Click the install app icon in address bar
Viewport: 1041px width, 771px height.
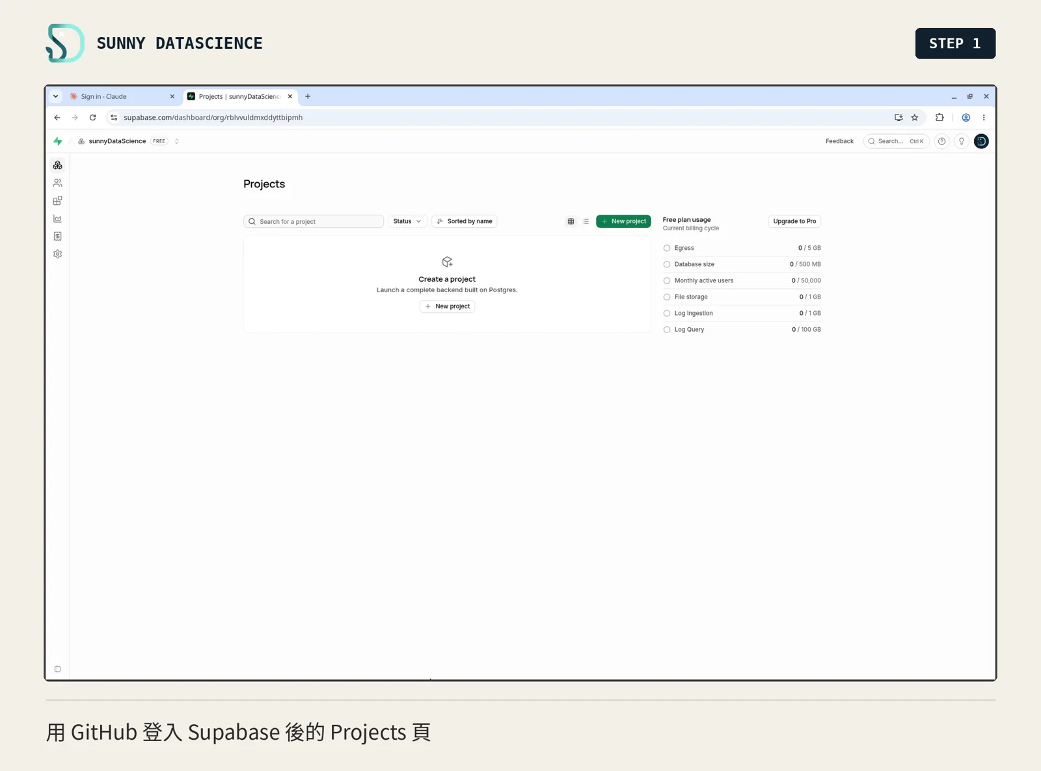coord(899,118)
